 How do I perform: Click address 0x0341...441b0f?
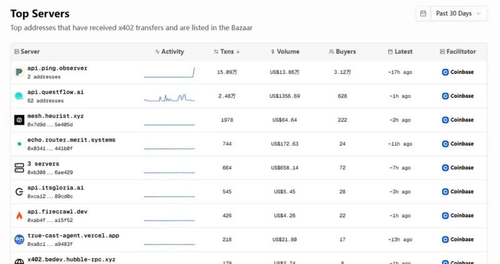[50, 149]
